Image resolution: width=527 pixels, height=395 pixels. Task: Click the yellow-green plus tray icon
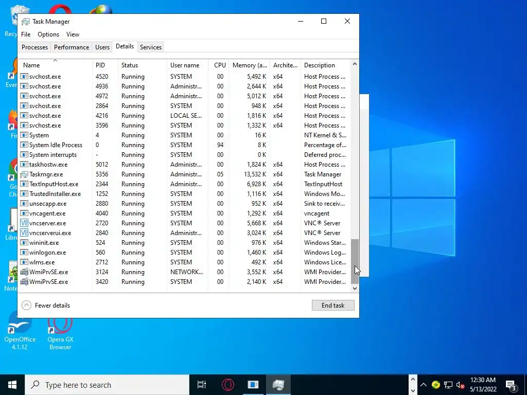tap(435, 385)
